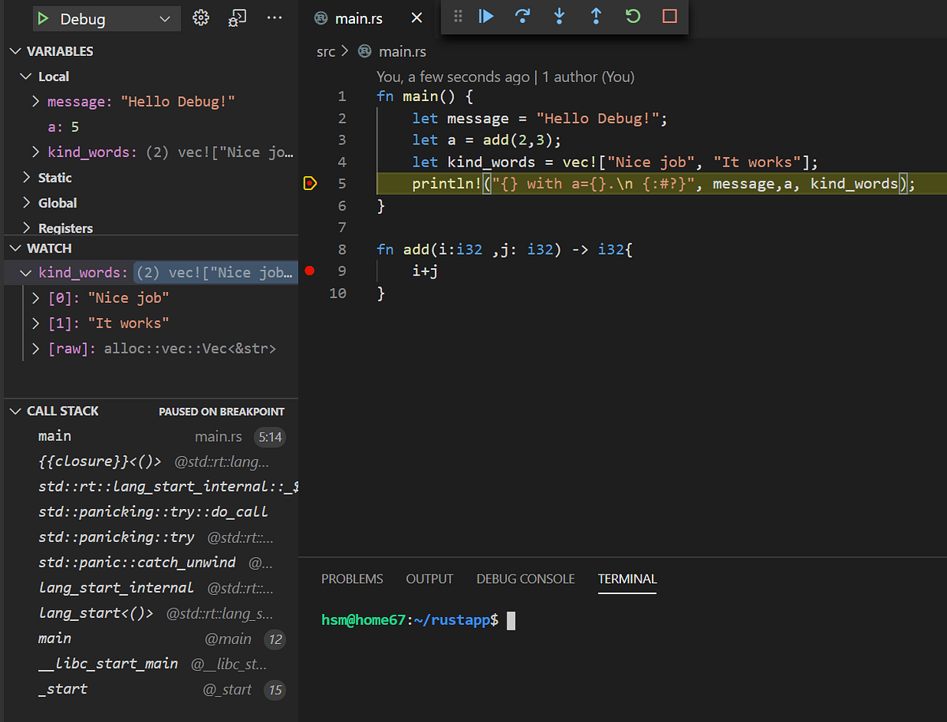The image size is (947, 722).
Task: Switch to the Problems tab
Action: coord(352,579)
